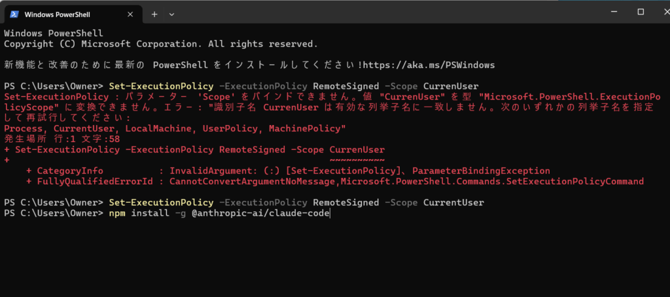670x297 pixels.
Task: Maximize the terminal window
Action: coord(640,12)
